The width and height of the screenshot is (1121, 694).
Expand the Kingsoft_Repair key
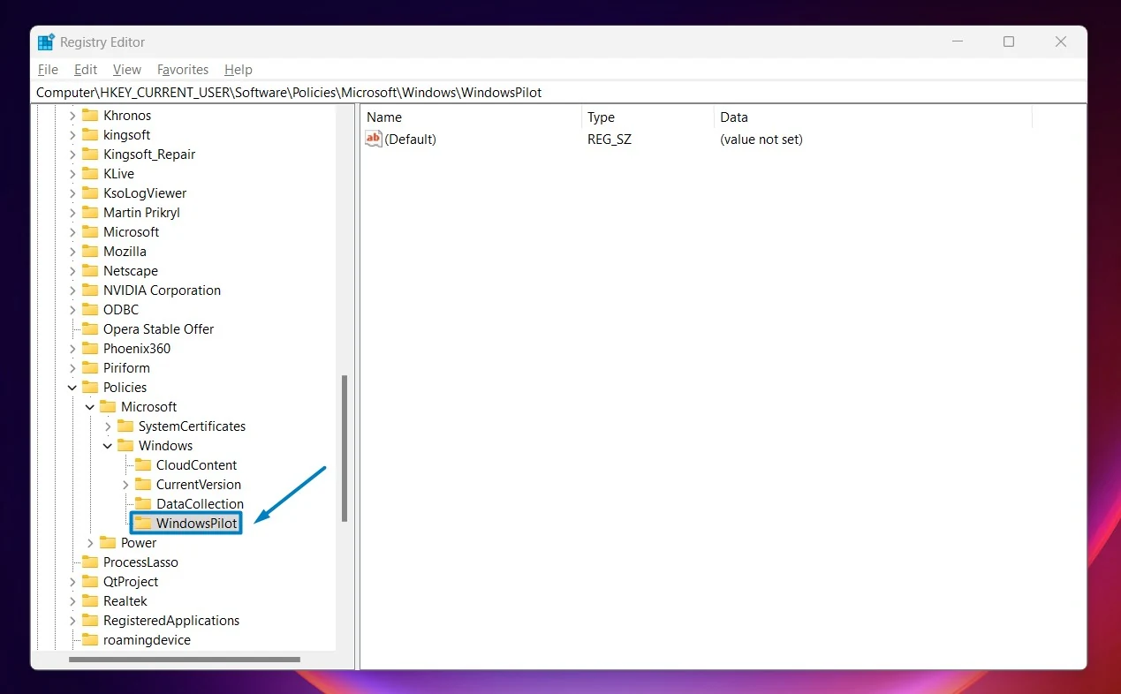(x=72, y=155)
